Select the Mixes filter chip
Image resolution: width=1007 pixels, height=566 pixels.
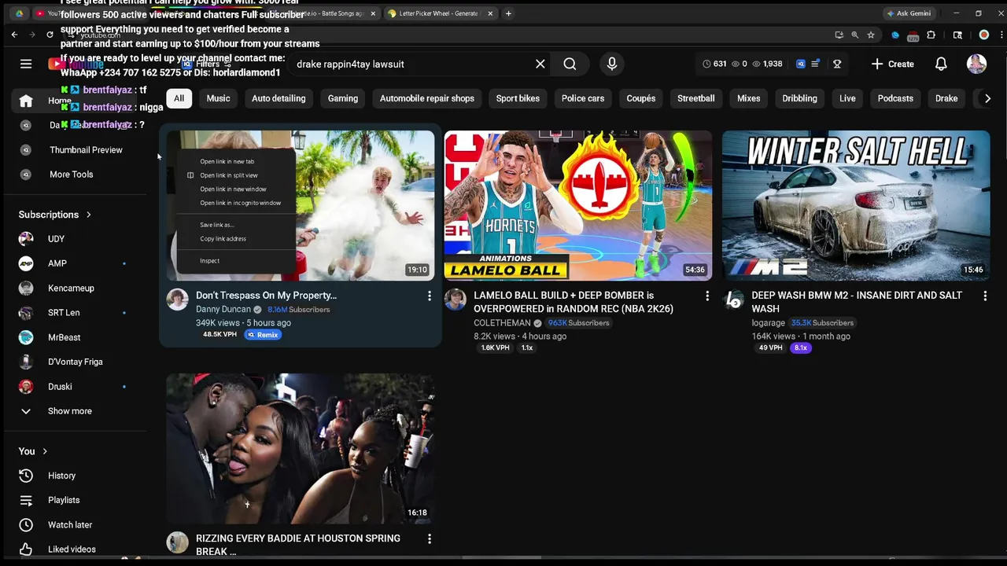click(749, 98)
